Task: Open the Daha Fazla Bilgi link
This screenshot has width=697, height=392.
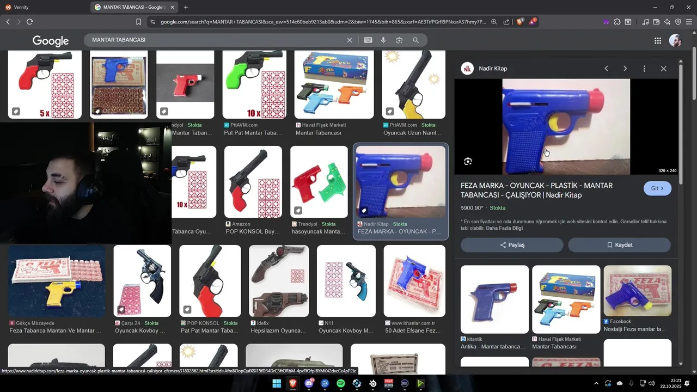Action: click(x=504, y=228)
